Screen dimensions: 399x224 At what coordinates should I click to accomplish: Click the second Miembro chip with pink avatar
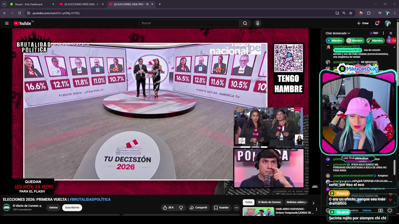coord(355,40)
